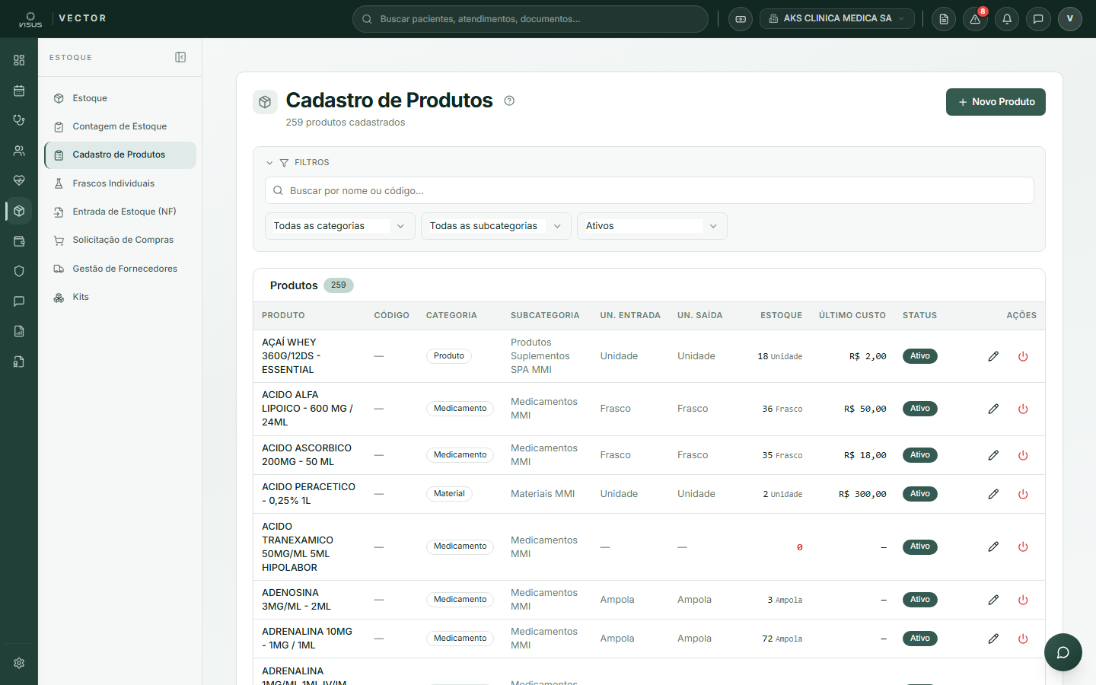The width and height of the screenshot is (1096, 685).
Task: Select Cadastro de Produtos menu item
Action: point(120,155)
